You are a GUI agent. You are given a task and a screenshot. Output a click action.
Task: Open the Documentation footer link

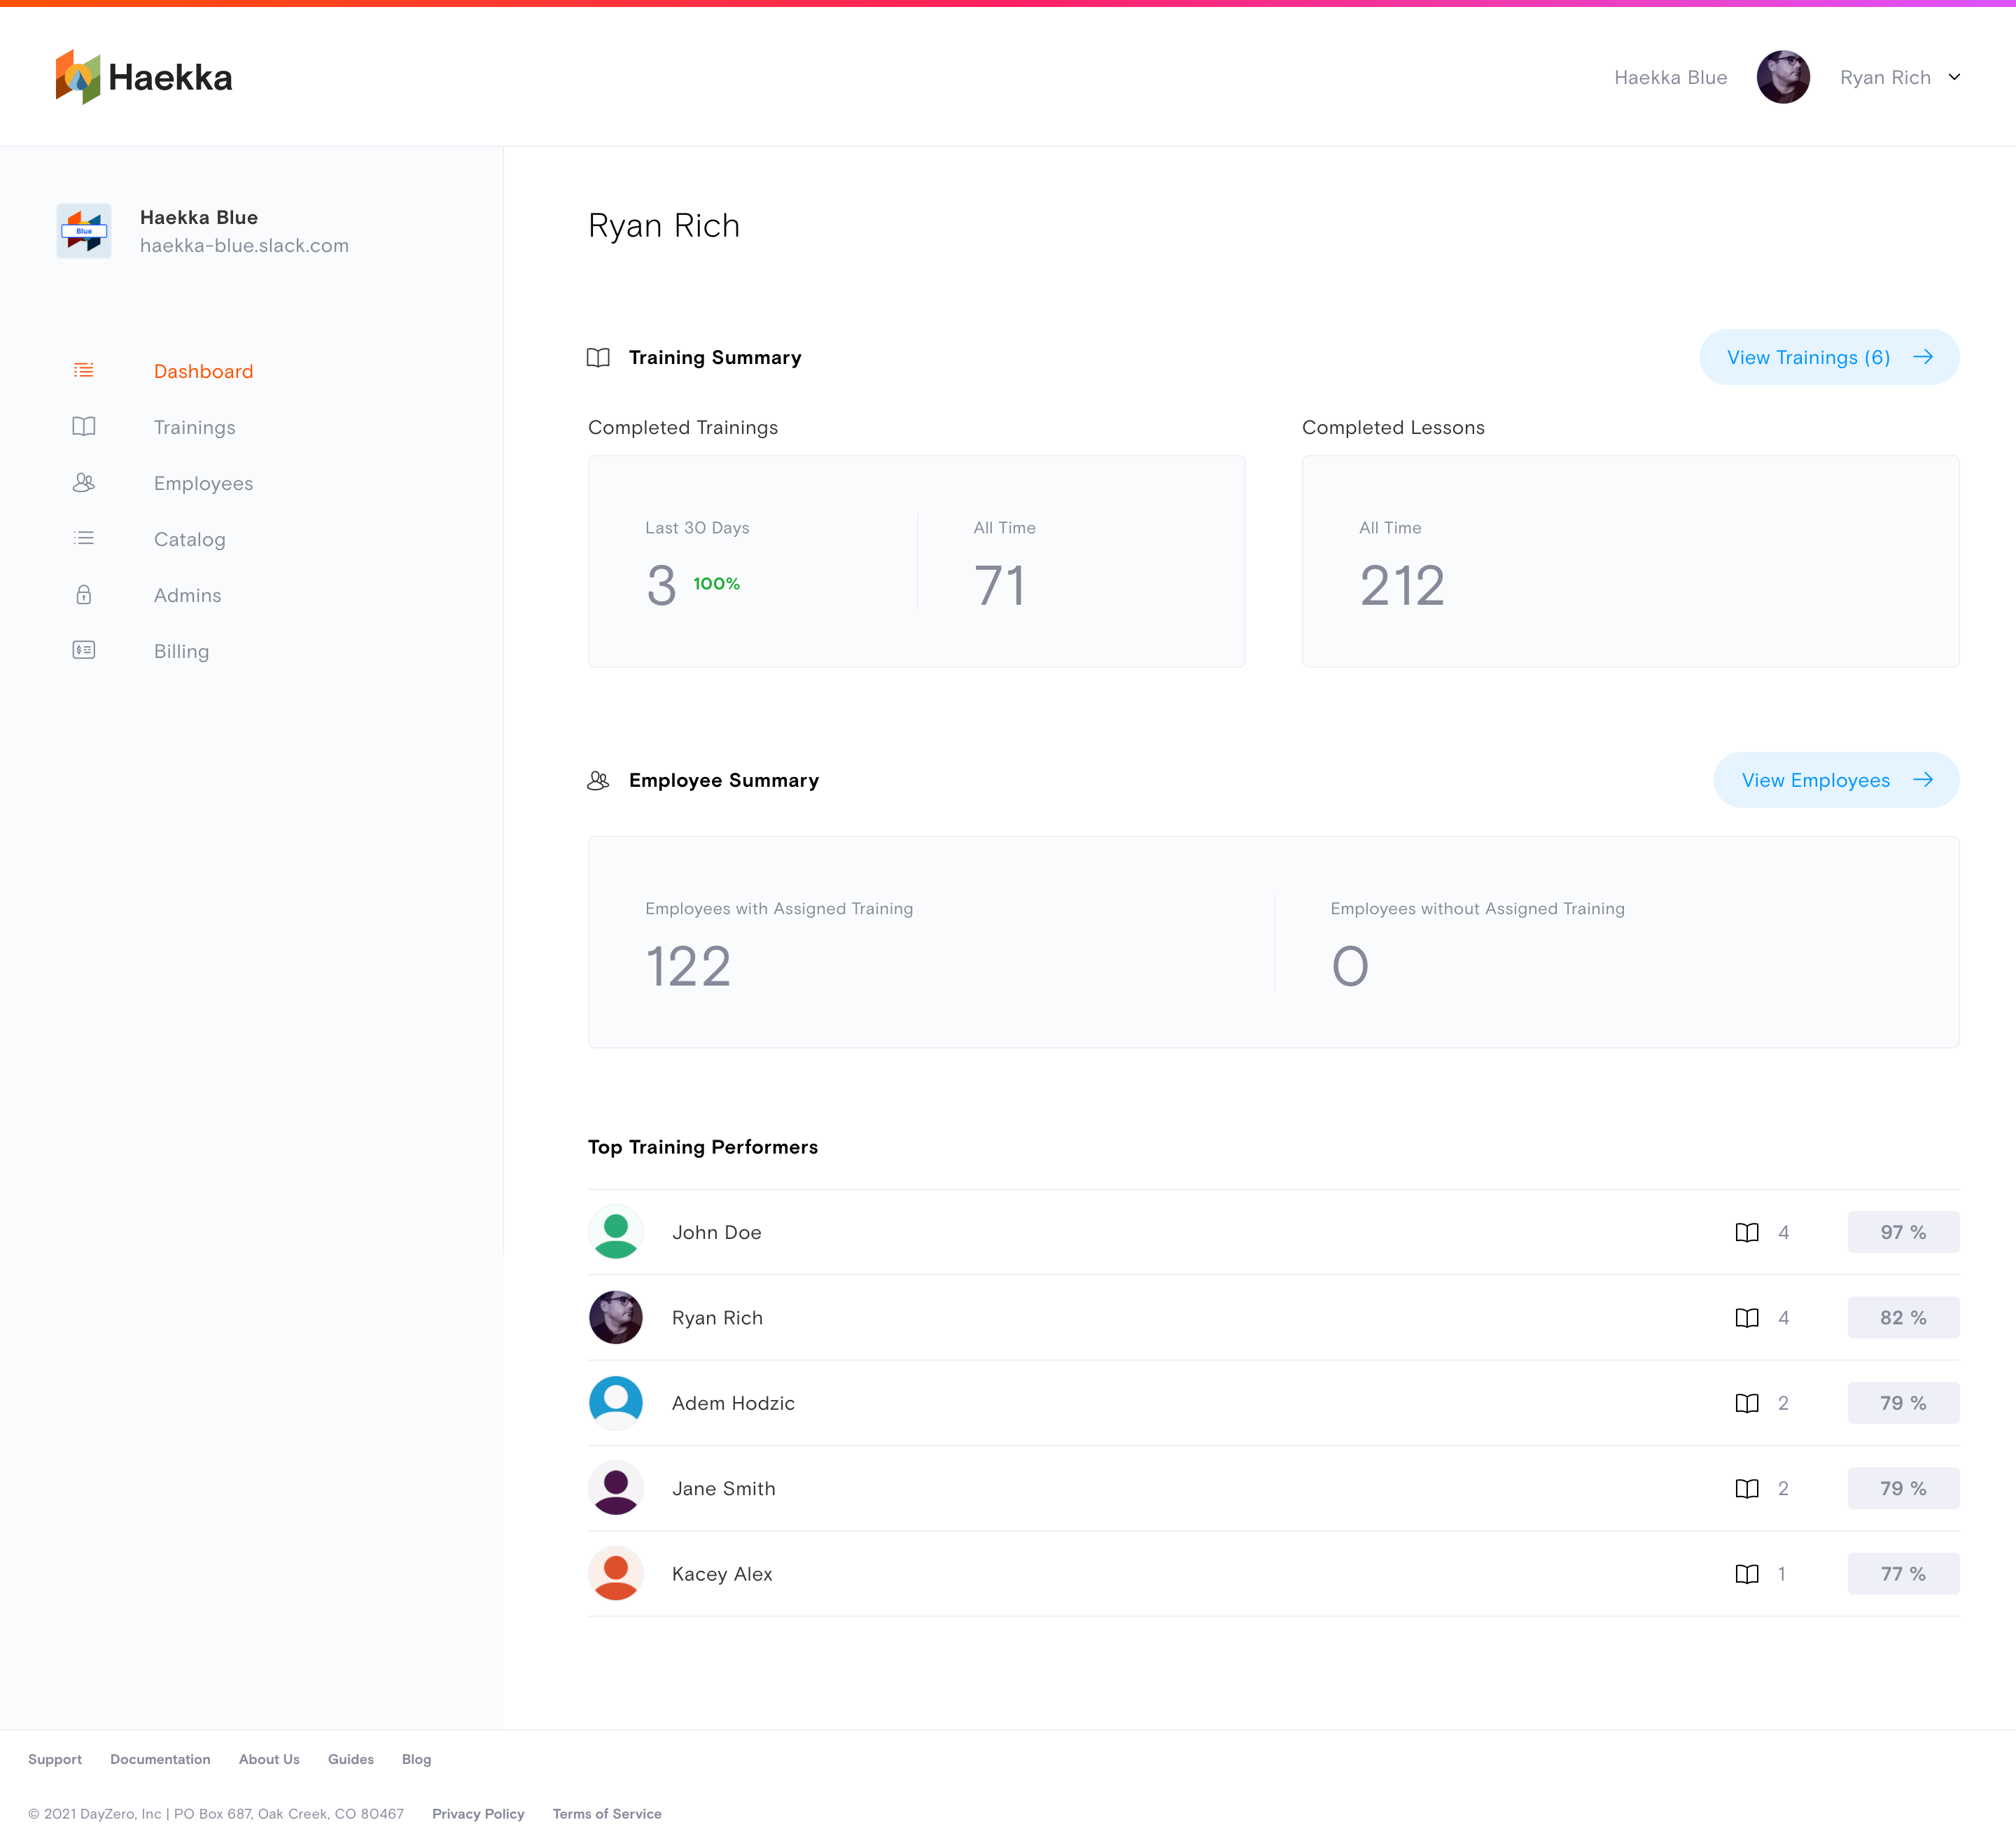pyautogui.click(x=160, y=1759)
